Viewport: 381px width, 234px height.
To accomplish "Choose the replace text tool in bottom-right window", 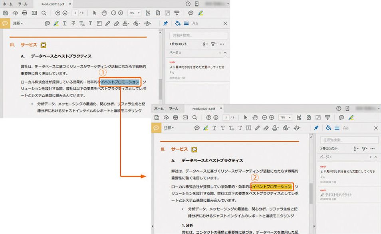I will tap(231, 128).
